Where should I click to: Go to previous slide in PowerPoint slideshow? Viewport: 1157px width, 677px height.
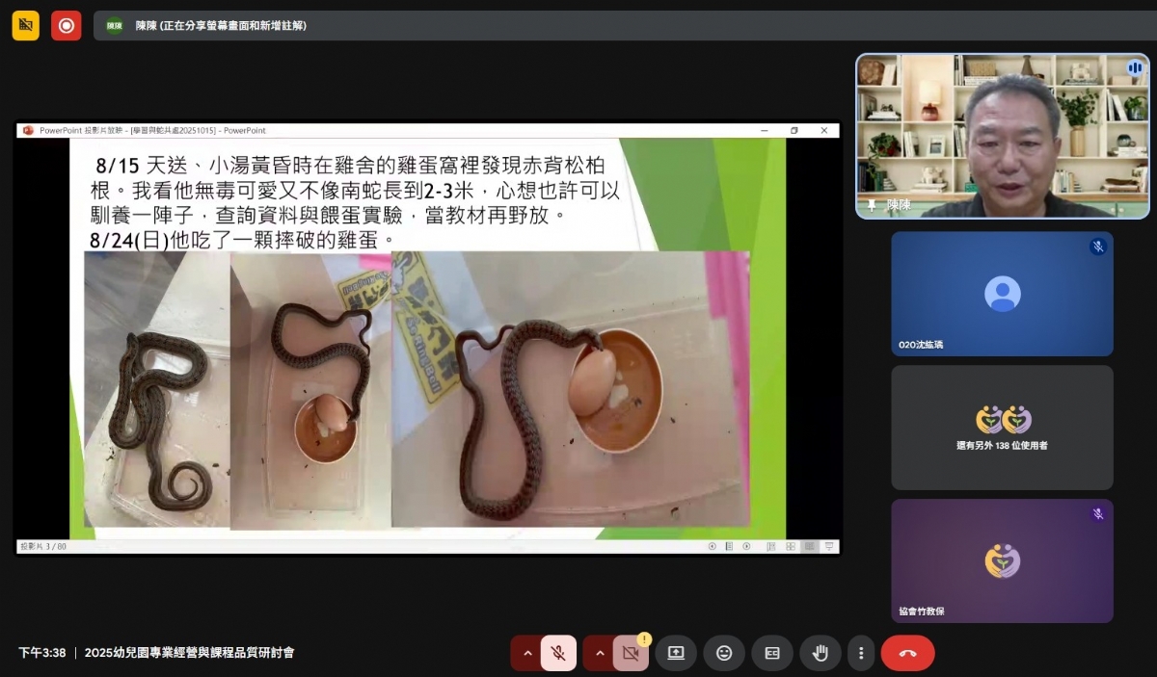(713, 546)
